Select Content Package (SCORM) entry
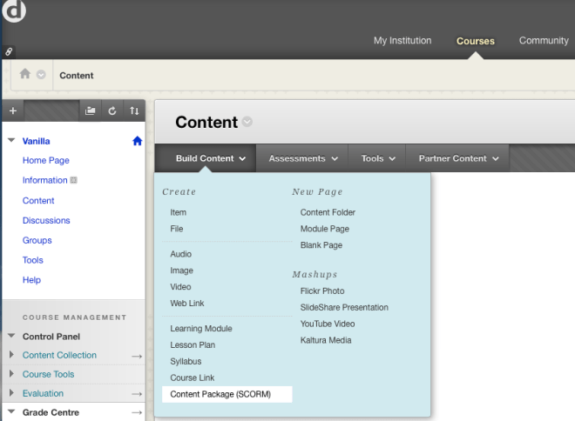Screen dimensions: 575x421 (227, 394)
